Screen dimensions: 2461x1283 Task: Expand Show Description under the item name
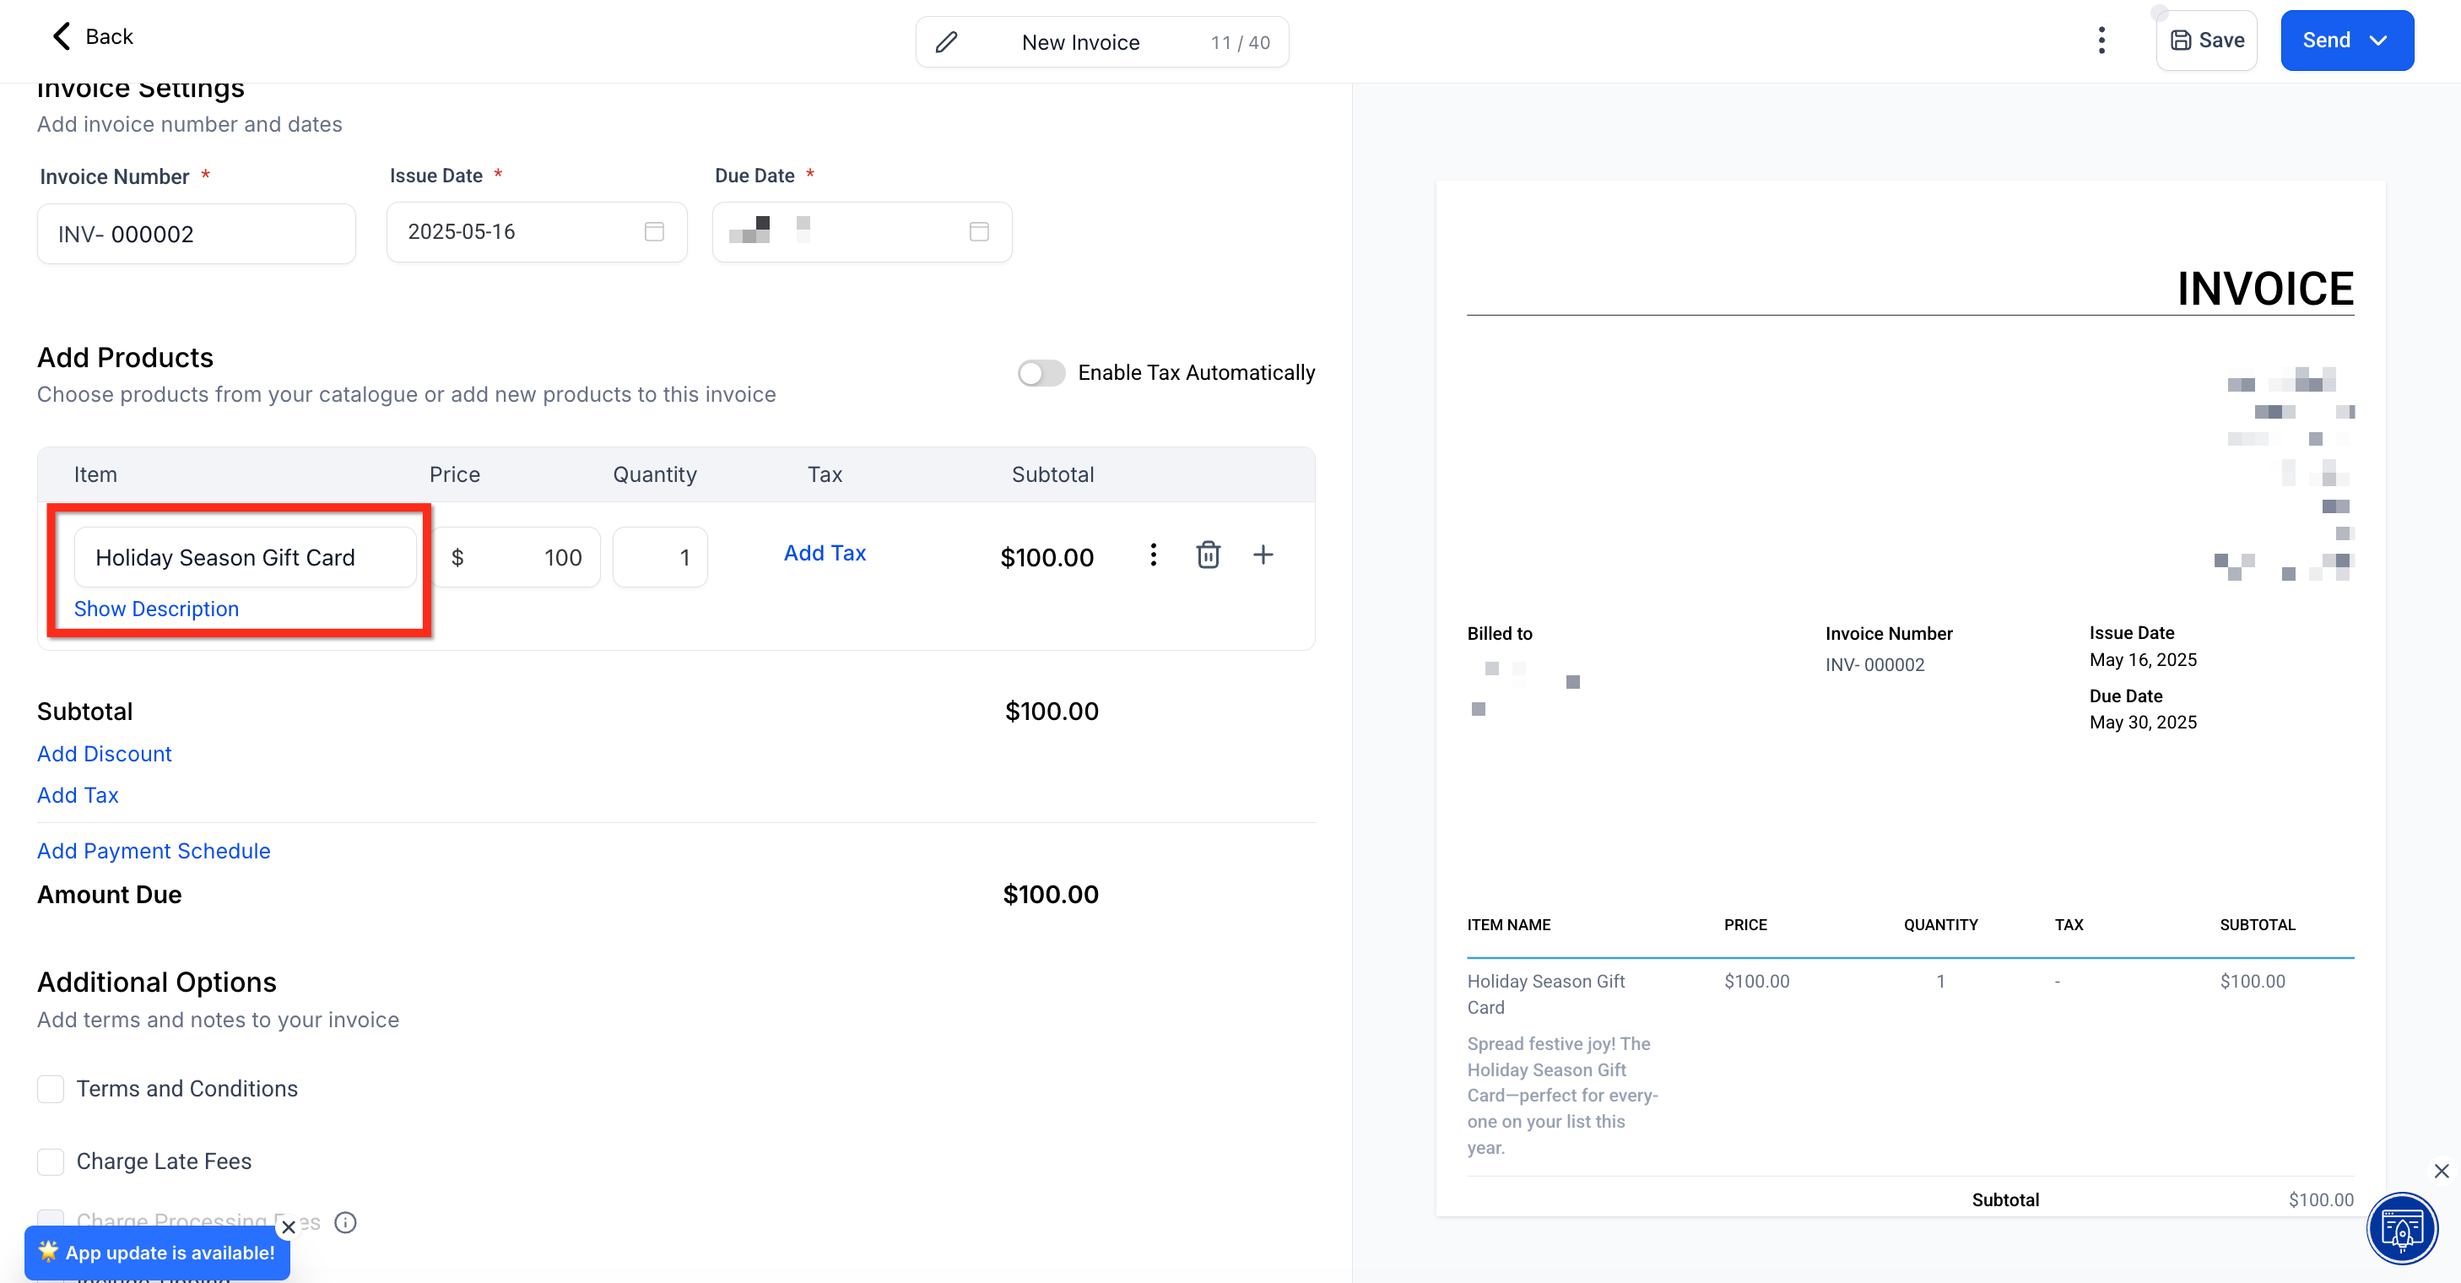pos(156,609)
